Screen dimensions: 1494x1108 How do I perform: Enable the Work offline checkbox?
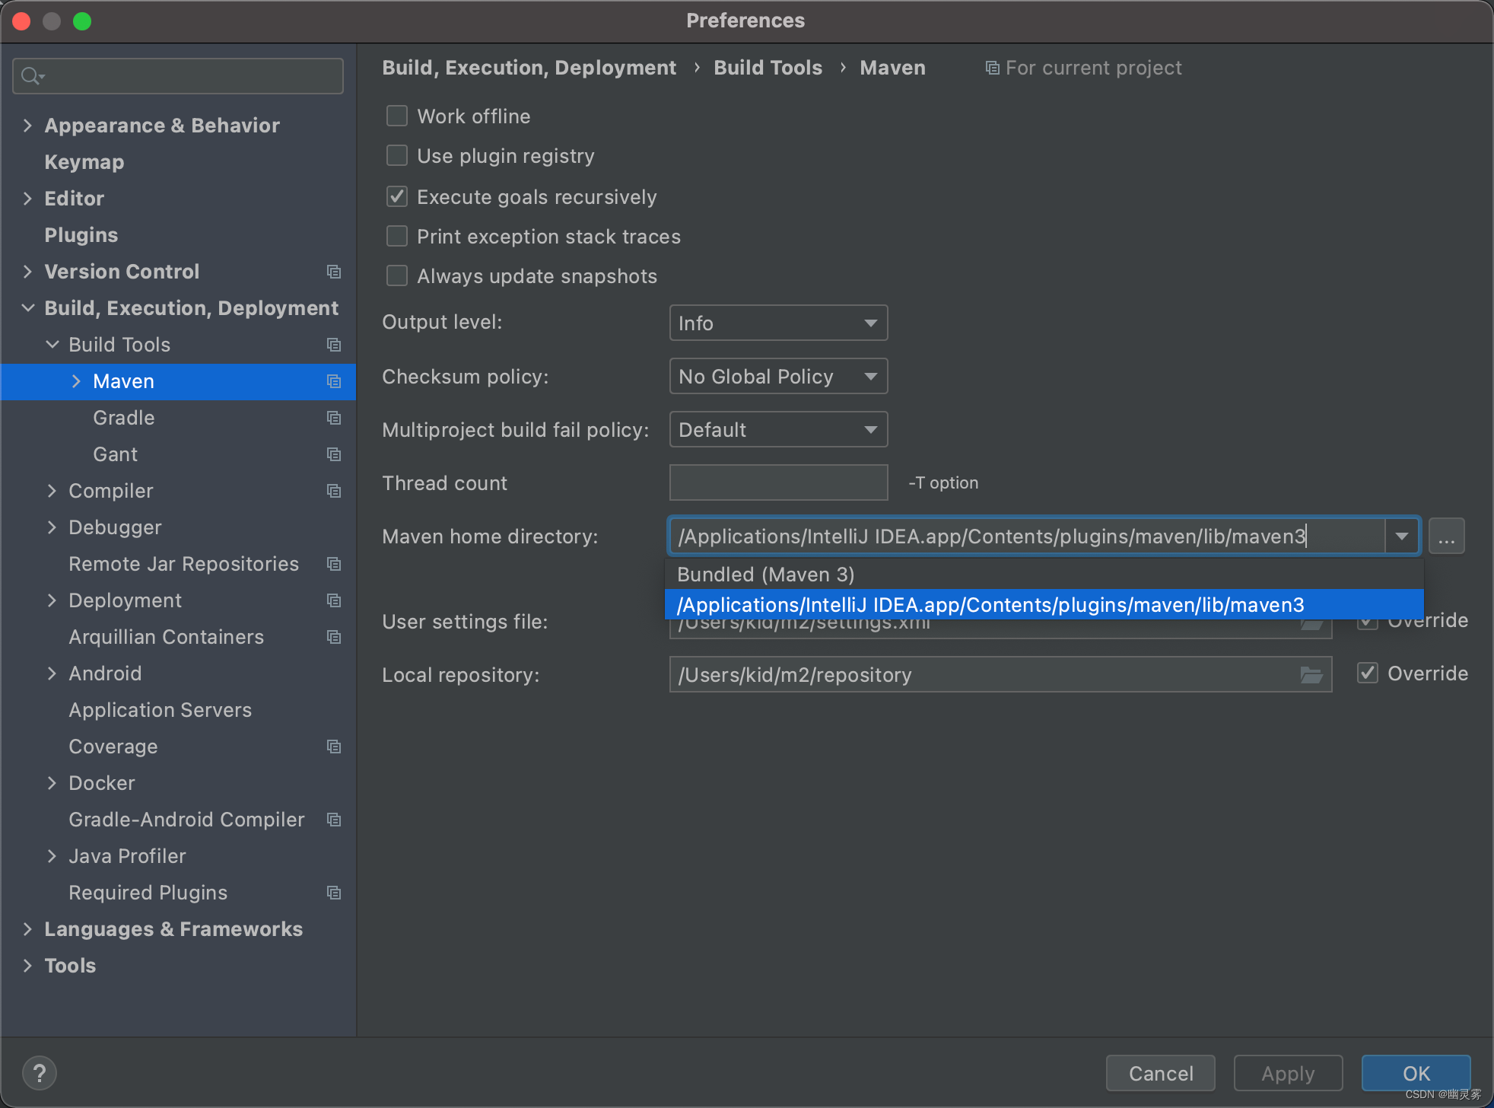[397, 116]
